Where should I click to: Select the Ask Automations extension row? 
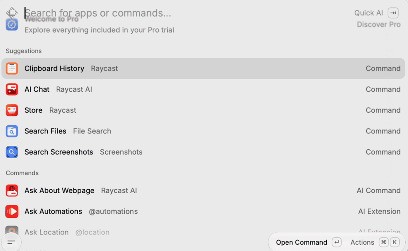tap(203, 211)
